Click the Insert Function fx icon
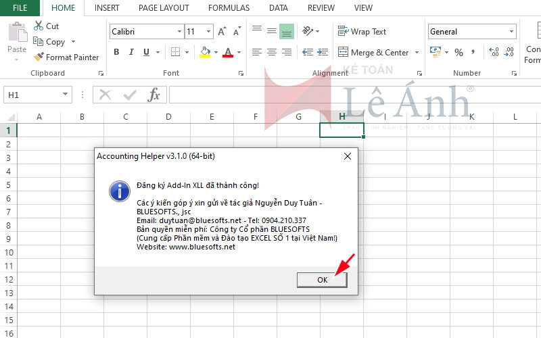Viewport: 541px width, 338px height. 154,95
